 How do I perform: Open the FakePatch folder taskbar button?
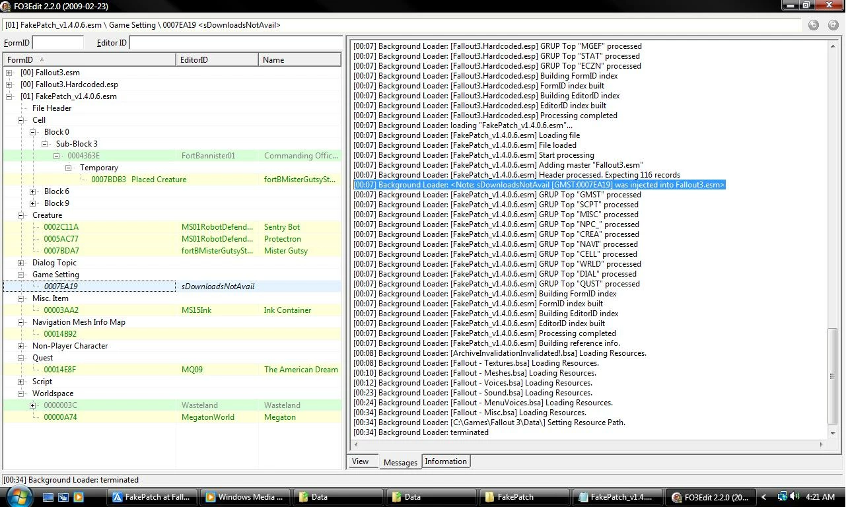point(524,497)
